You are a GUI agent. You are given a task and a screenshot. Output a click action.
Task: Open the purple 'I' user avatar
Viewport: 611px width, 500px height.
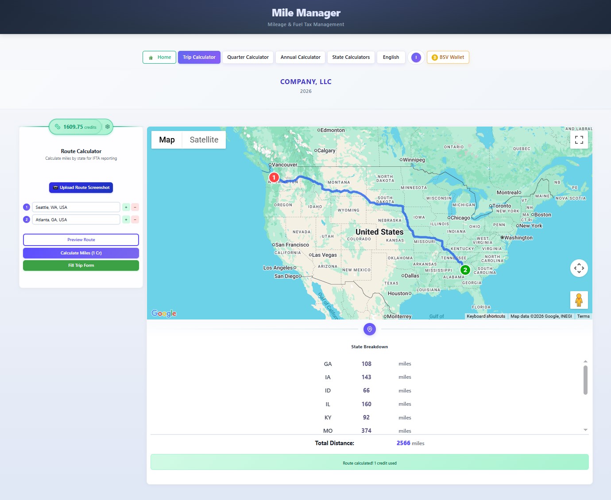click(x=416, y=57)
